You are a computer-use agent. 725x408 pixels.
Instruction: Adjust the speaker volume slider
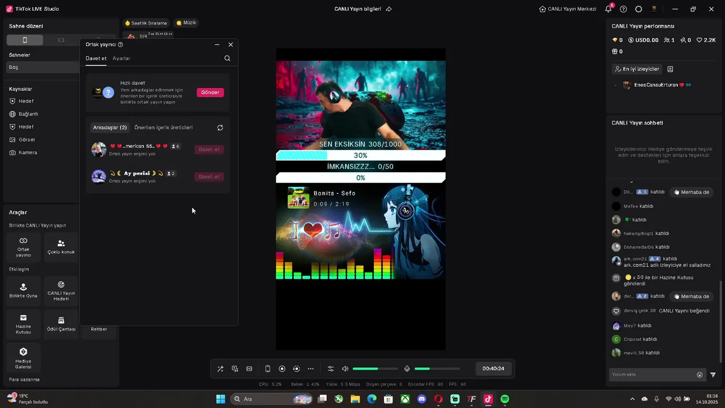(x=375, y=369)
